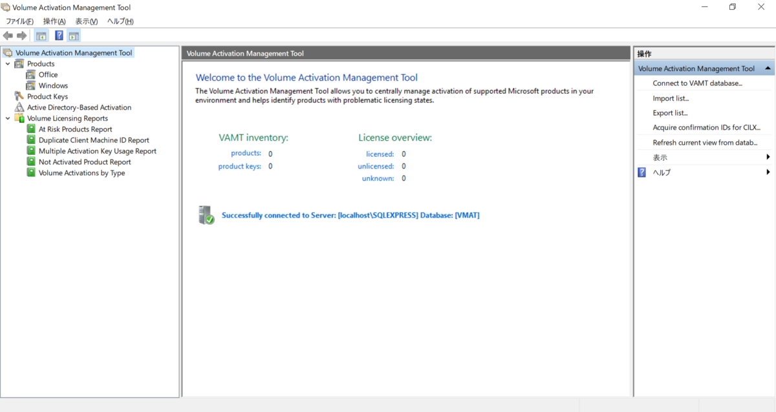The height and width of the screenshot is (412, 776).
Task: Toggle the action pane toolbar icon
Action: (x=74, y=36)
